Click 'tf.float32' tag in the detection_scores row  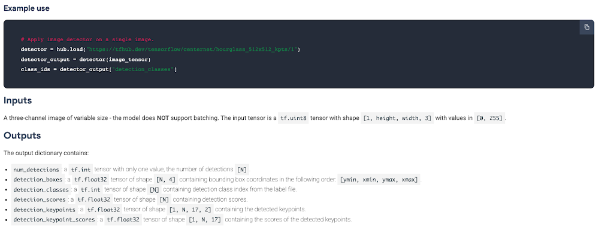[x=94, y=199]
